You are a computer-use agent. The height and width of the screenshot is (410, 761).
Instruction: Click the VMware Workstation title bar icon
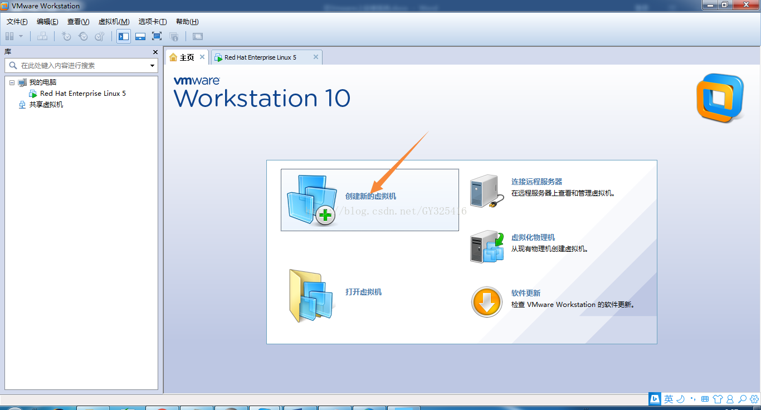tap(5, 6)
